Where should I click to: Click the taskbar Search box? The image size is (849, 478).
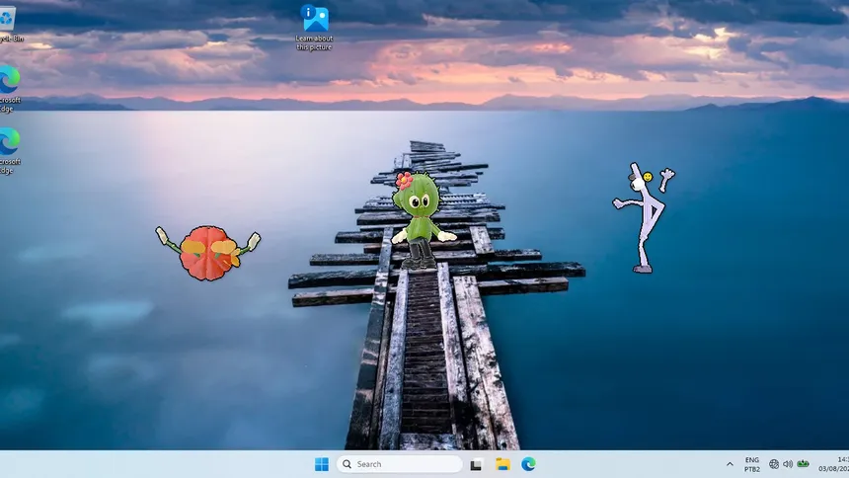pos(400,464)
